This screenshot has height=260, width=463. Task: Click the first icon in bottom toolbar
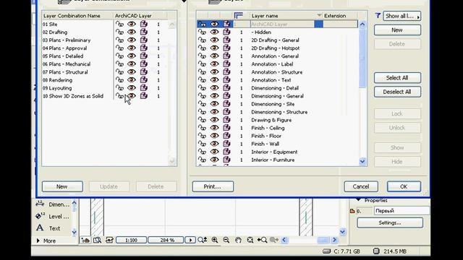coord(85,240)
